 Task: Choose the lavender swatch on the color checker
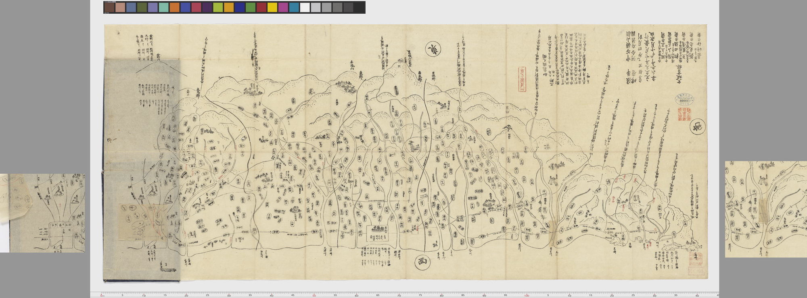pyautogui.click(x=153, y=7)
